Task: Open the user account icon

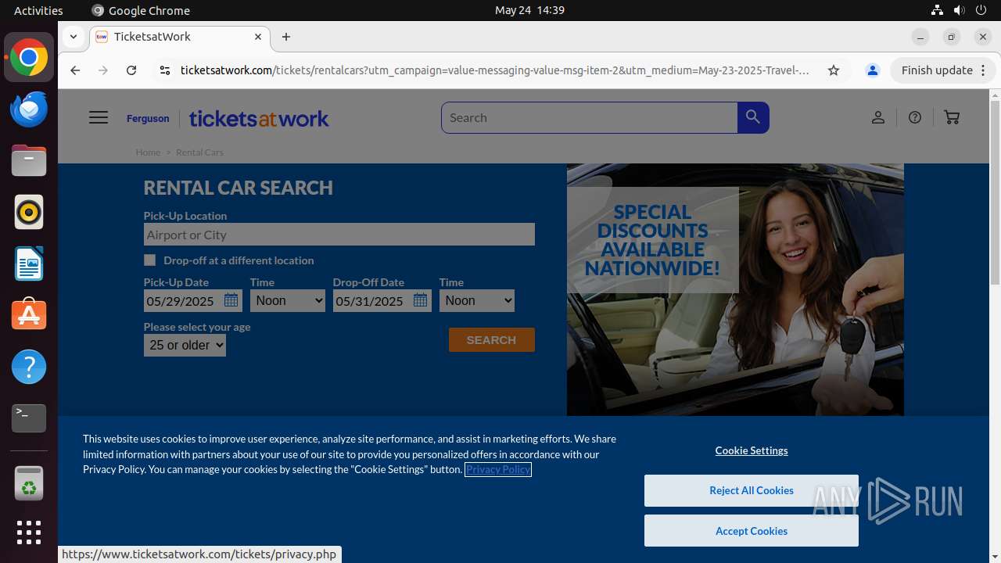Action: (878, 117)
